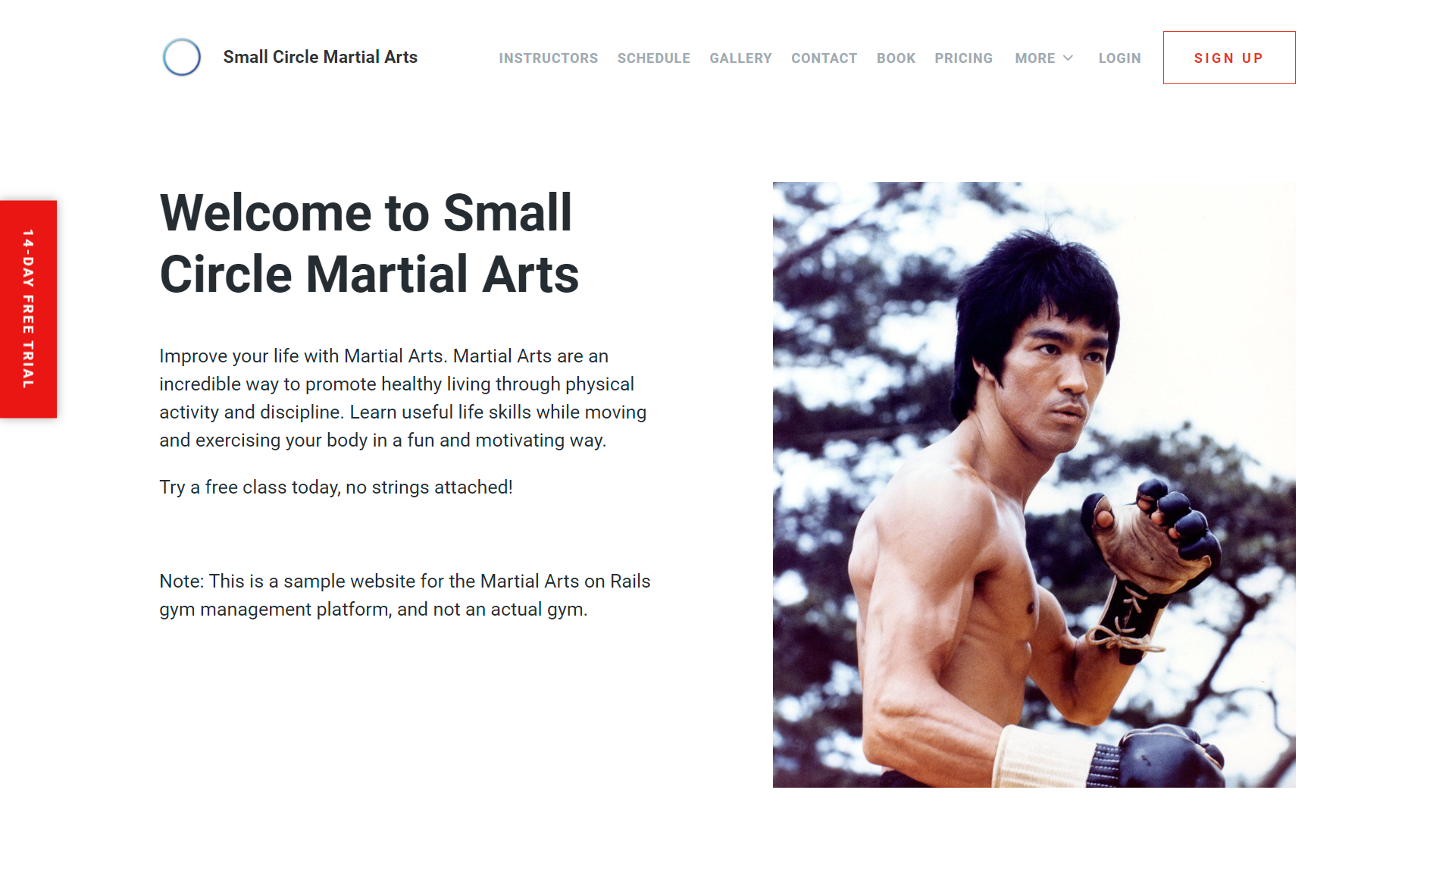Screen dimensions: 1455x884
Task: Click the martial artist hero photo
Action: click(x=1034, y=484)
